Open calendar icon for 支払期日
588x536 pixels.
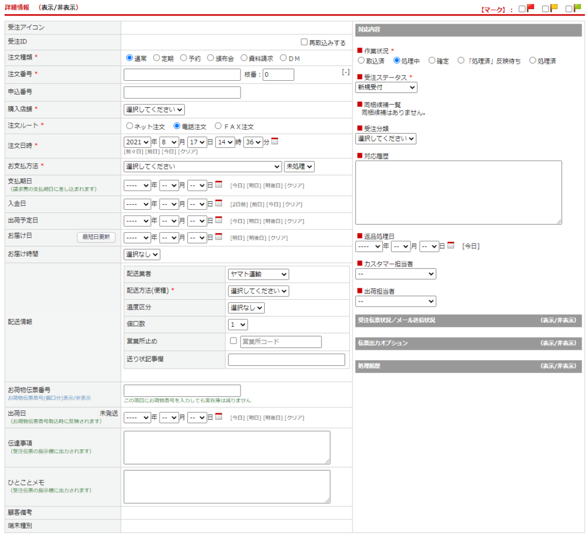click(218, 185)
